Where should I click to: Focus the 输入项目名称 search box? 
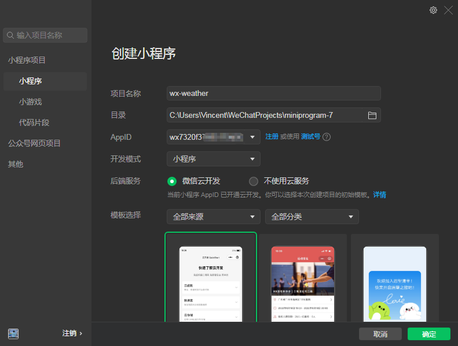[45, 35]
